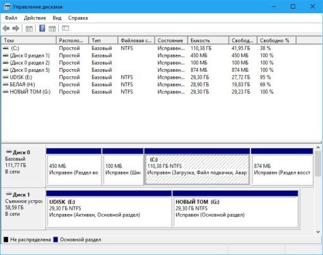This screenshot has width=323, height=255.
Task: Click the 28,90 ГБ capacity cell
Action: 200,84
